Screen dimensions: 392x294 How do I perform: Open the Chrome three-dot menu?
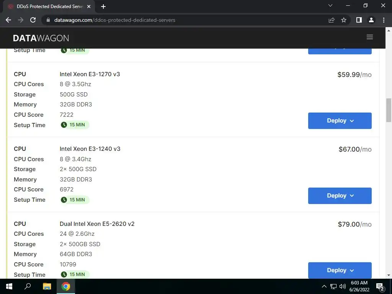pos(384,20)
